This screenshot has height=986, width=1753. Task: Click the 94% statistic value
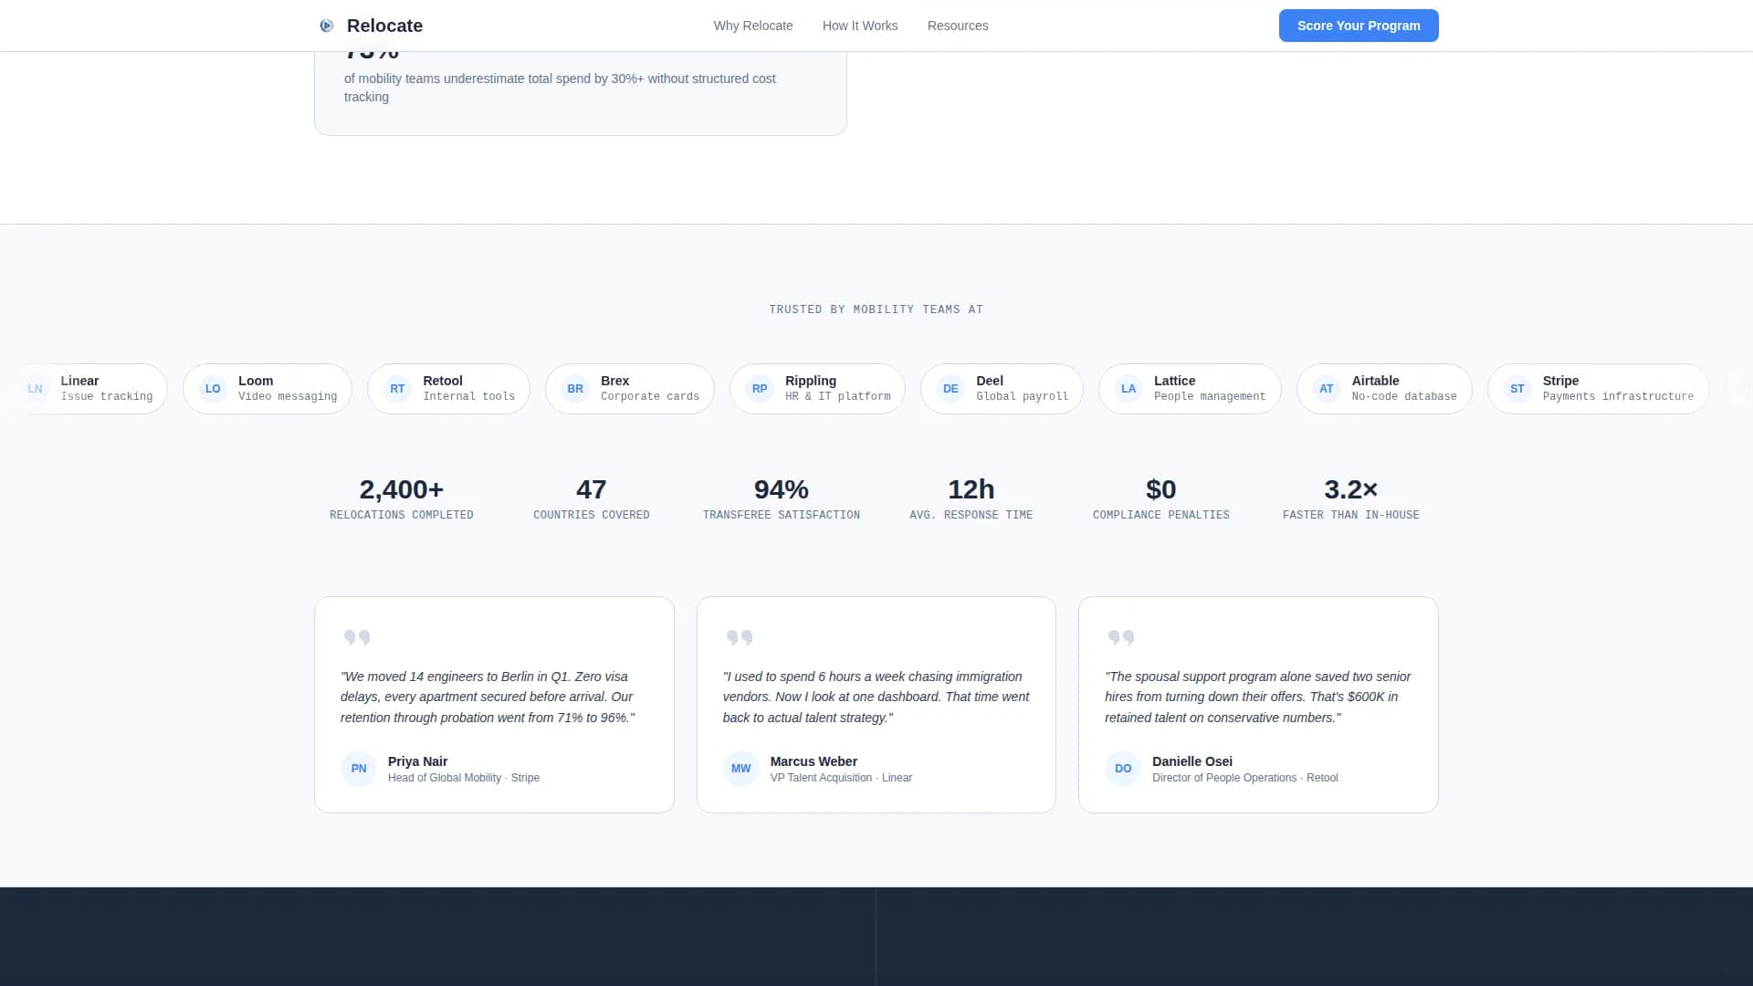click(782, 489)
